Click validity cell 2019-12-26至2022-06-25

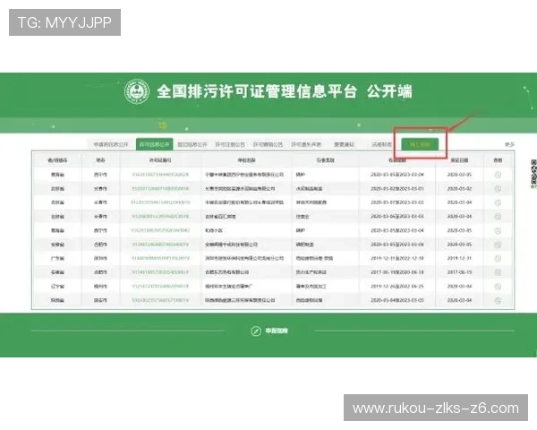pos(397,287)
